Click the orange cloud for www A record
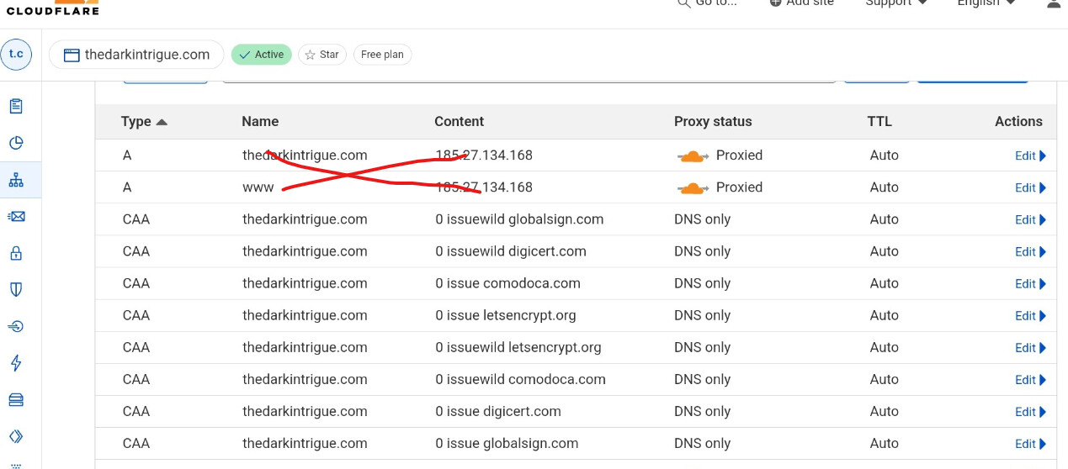Screen dimensions: 1068x469 pos(693,187)
